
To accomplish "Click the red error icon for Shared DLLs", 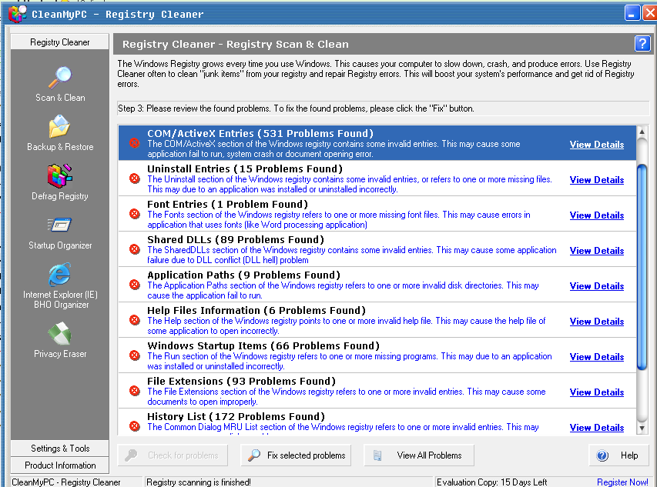I will point(135,249).
